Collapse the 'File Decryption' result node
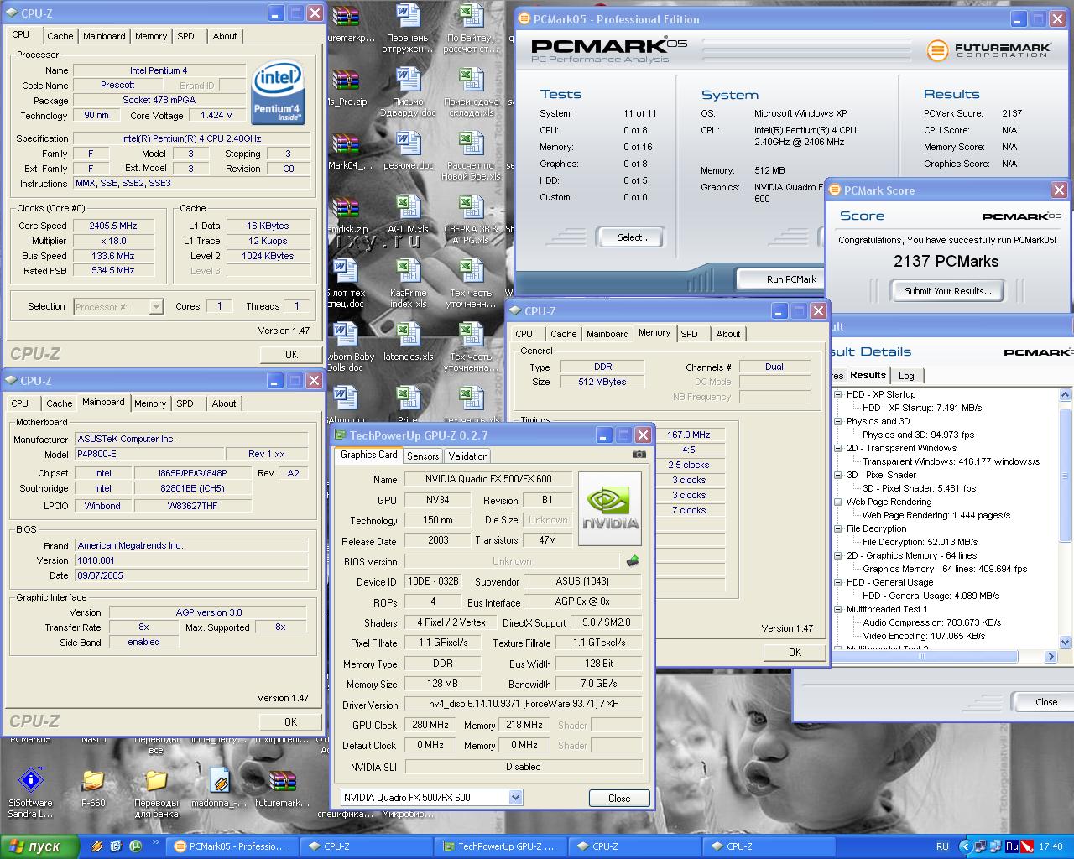The width and height of the screenshot is (1074, 859). (837, 528)
